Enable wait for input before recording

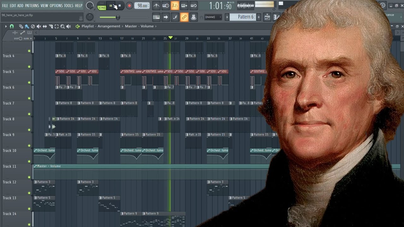tap(166, 6)
